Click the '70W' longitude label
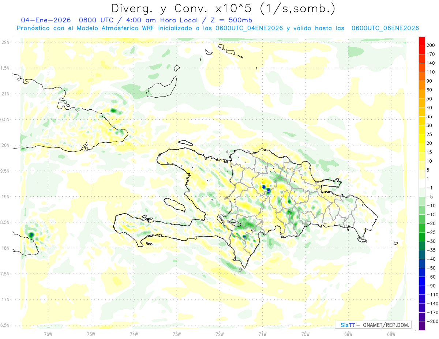 [305, 334]
